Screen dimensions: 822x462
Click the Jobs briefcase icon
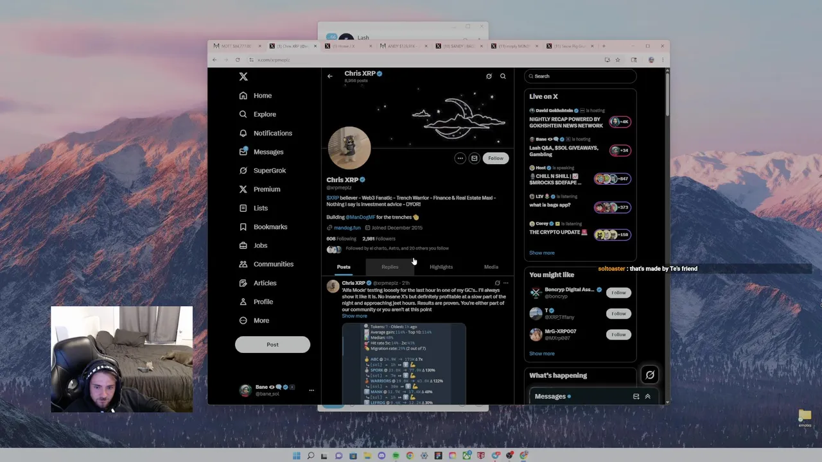pos(243,245)
